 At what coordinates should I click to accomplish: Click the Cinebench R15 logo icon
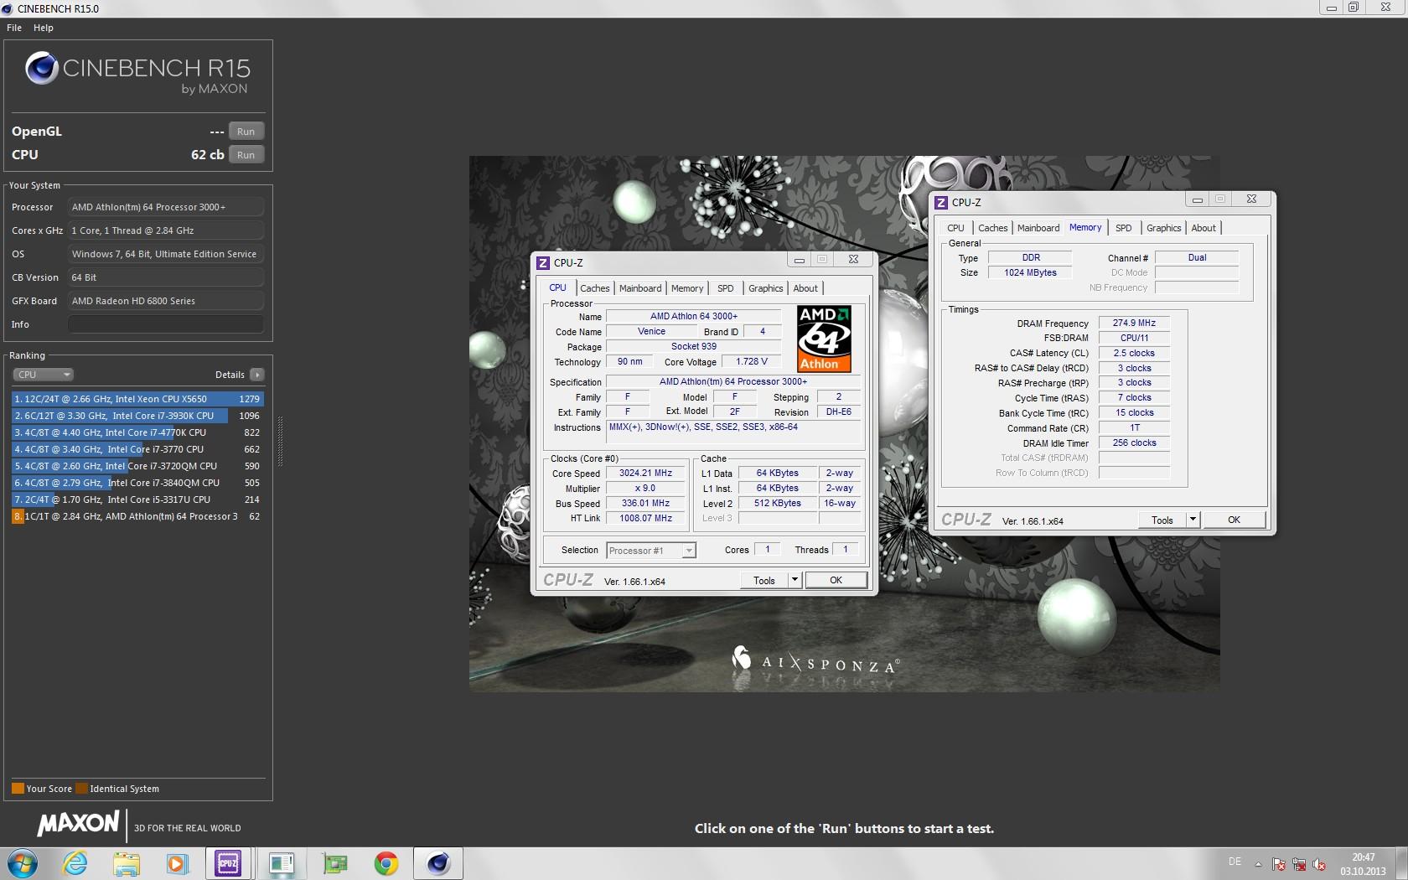(x=41, y=69)
